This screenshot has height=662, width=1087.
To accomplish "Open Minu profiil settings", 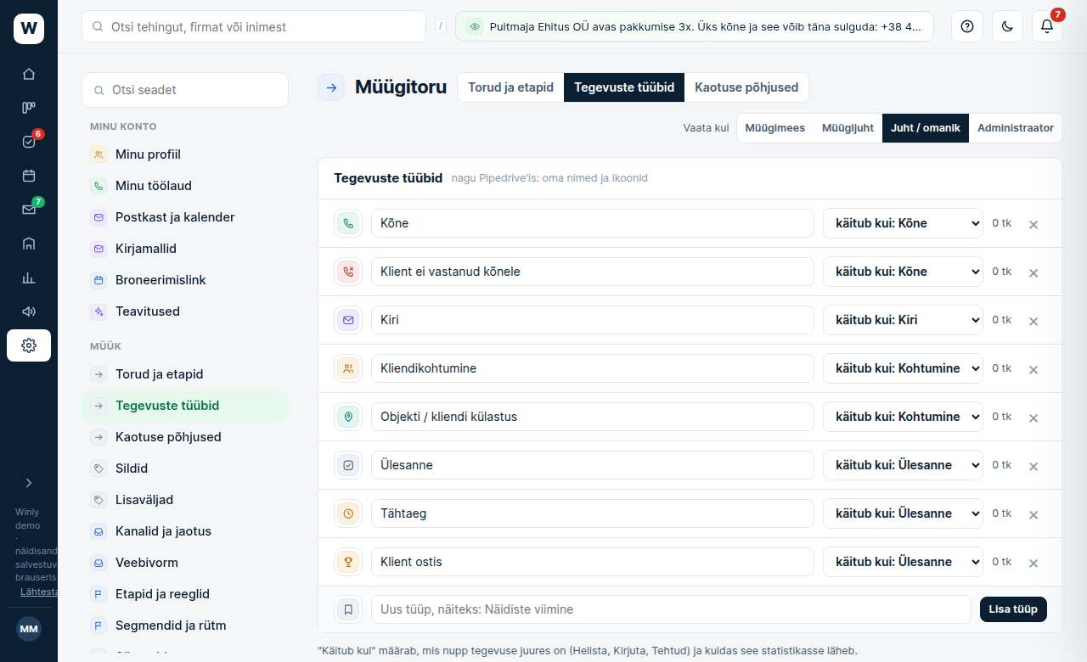I will pyautogui.click(x=185, y=154).
